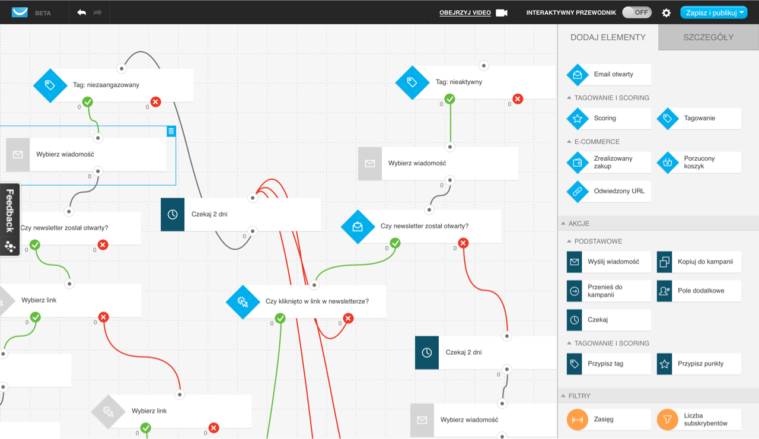Viewport: 759px width, 439px height.
Task: Click green check on Tag: nieaktywny node
Action: 450,99
